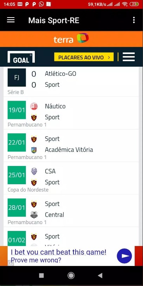Tap the Central club crest

[x=34, y=215]
